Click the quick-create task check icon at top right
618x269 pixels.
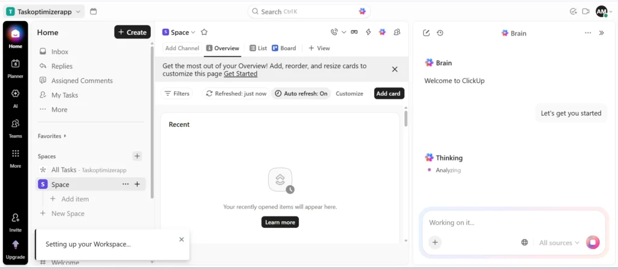(573, 11)
